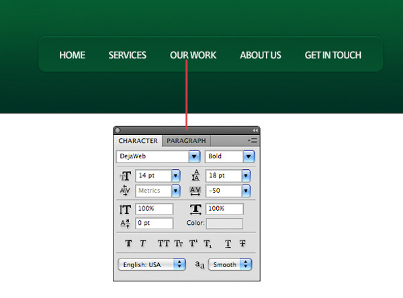This screenshot has width=403, height=298.
Task: Click the anti-aliasing aa icon
Action: [199, 264]
